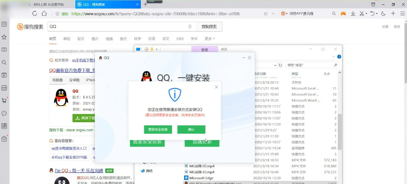The height and width of the screenshot is (184, 407).
Task: Click the 确认 button in the install dialog
Action: tap(191, 130)
